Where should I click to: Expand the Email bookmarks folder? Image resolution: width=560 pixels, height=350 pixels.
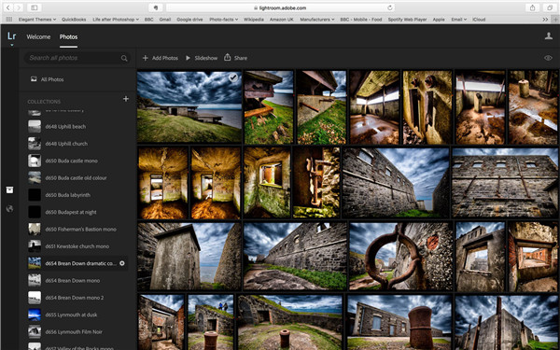pos(459,20)
